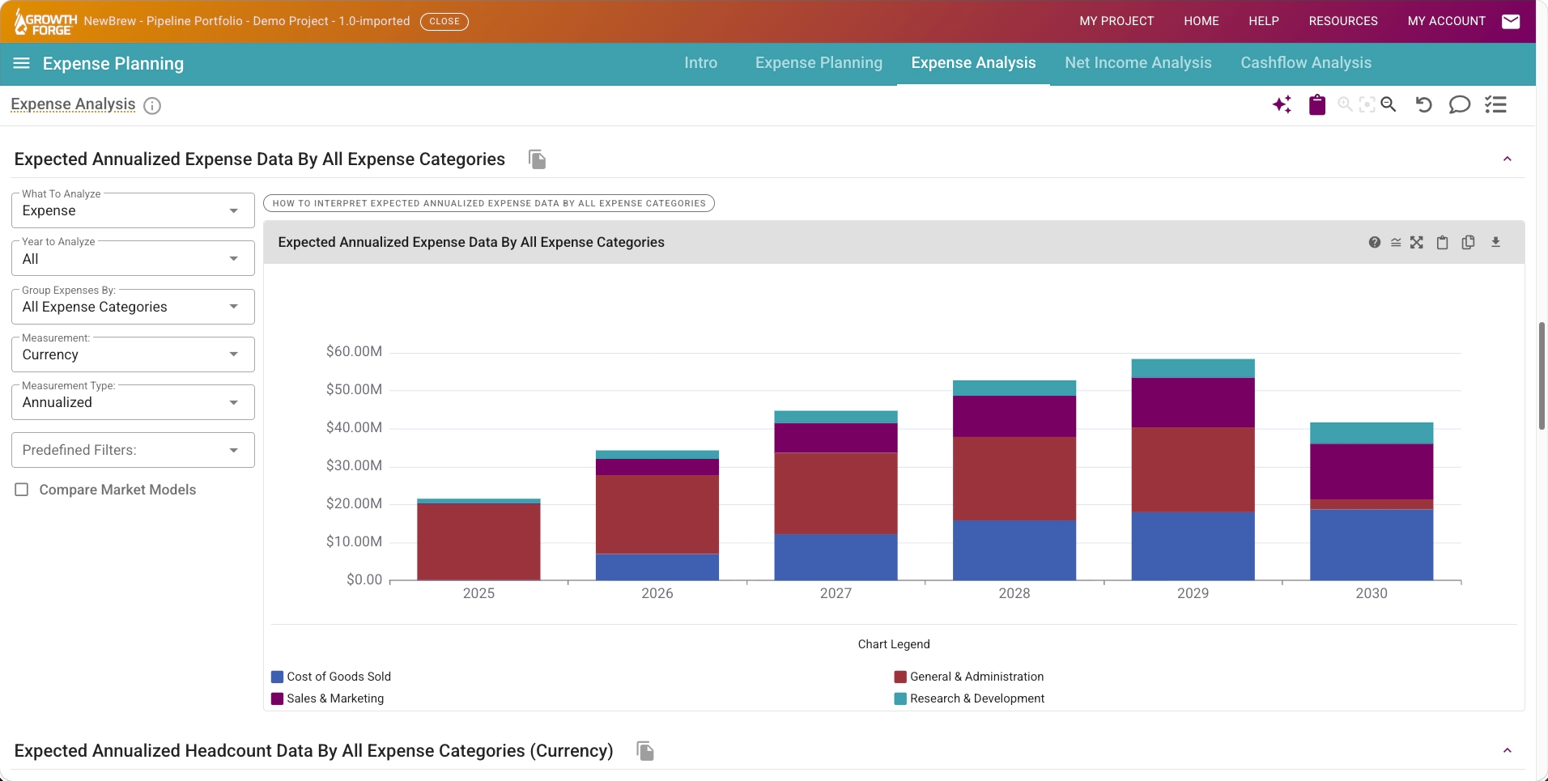The width and height of the screenshot is (1548, 781).
Task: Open the Measurement Type dropdown
Action: click(133, 402)
